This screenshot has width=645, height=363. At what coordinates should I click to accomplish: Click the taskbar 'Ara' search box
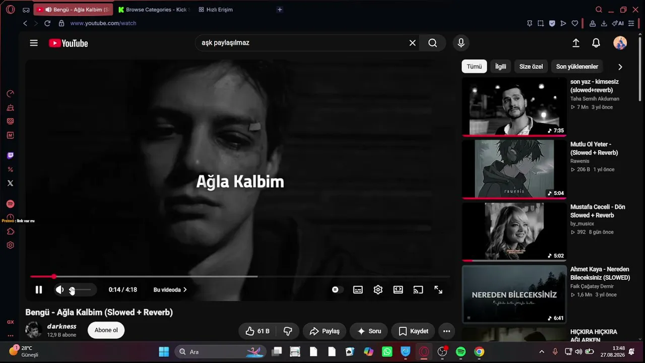(219, 352)
